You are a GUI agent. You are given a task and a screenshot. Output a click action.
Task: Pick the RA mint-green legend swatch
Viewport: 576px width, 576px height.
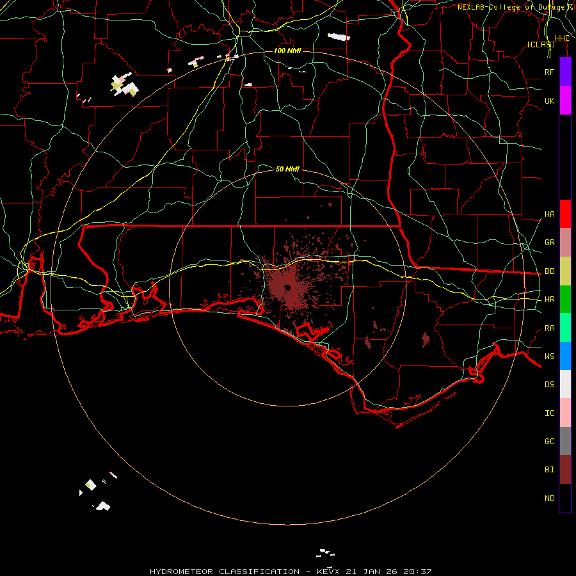(565, 328)
